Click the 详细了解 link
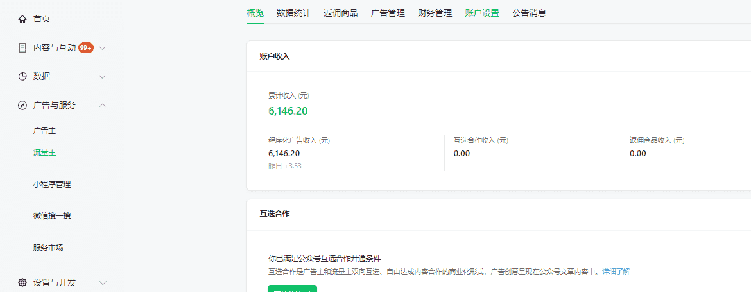751x292 pixels. tap(616, 272)
